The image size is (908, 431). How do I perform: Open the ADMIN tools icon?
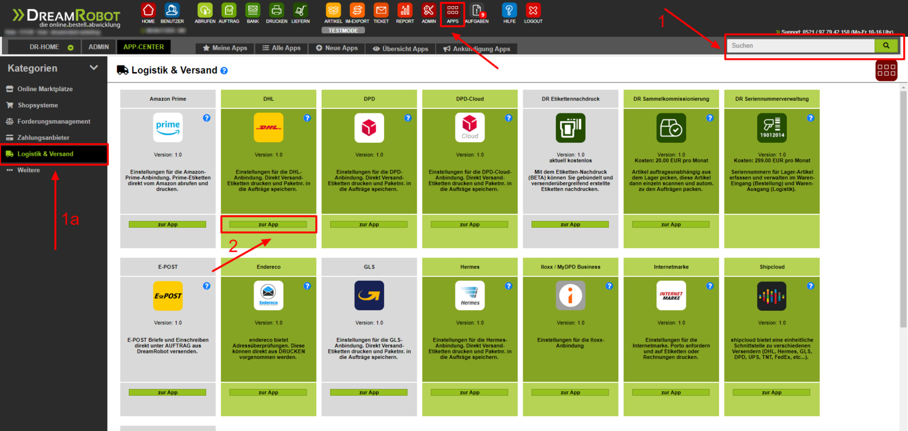tap(428, 10)
